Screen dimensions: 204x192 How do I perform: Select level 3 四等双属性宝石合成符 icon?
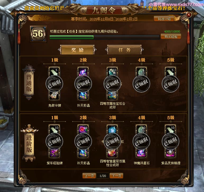[x=112, y=96]
